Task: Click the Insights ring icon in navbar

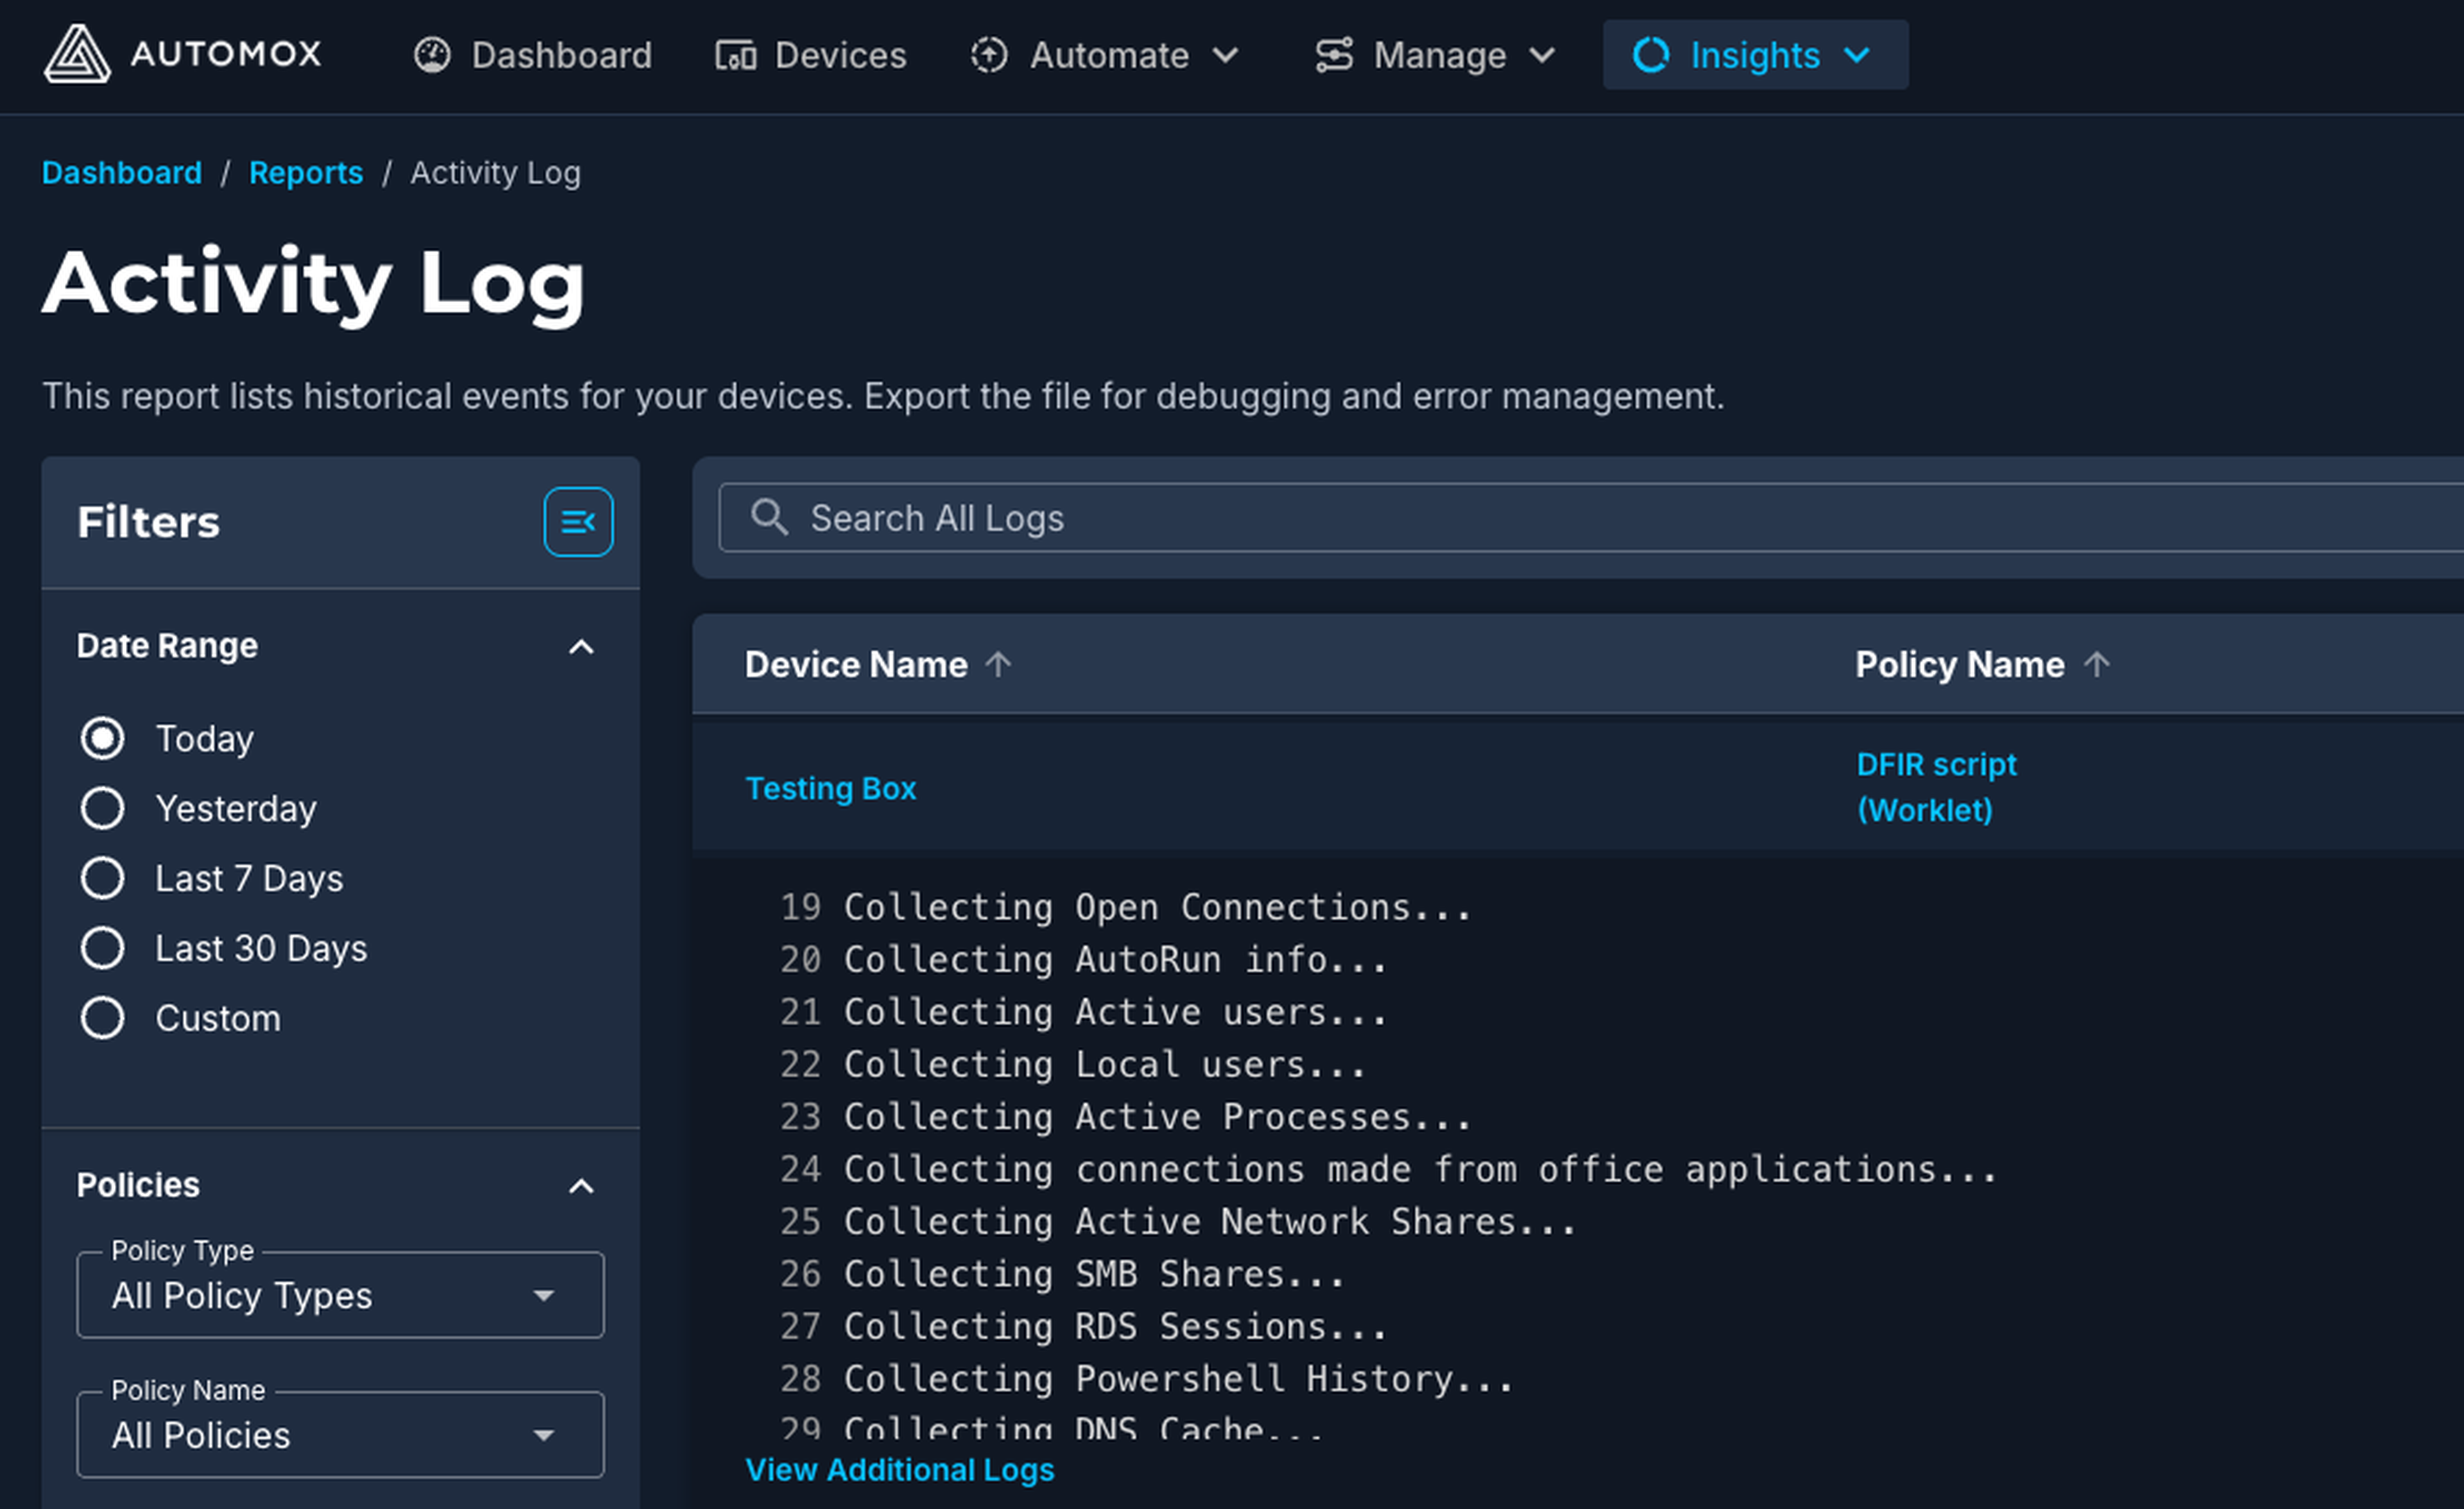Action: coord(1651,55)
